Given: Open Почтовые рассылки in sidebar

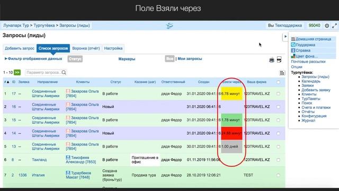Looking at the screenshot, I should click(308, 62).
